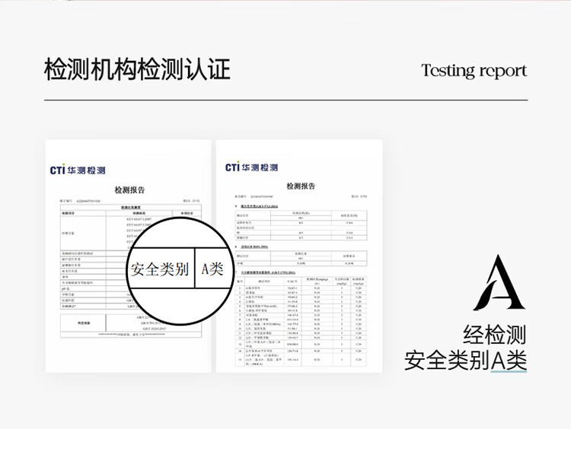Click 'A类' cell inside the magnifier
Viewport: 571px width, 471px height.
coord(212,269)
